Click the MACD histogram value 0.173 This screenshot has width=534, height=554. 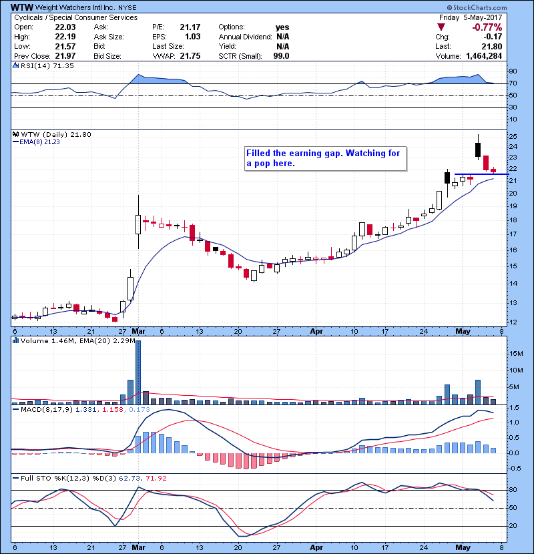140,410
